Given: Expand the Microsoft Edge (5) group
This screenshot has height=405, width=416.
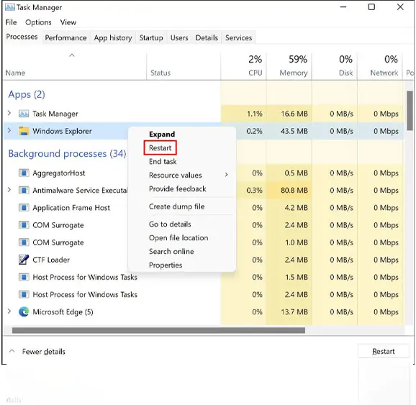Looking at the screenshot, I should pyautogui.click(x=9, y=311).
